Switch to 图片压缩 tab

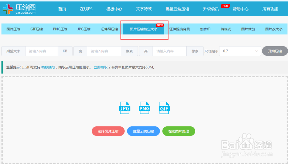[x=13, y=29]
